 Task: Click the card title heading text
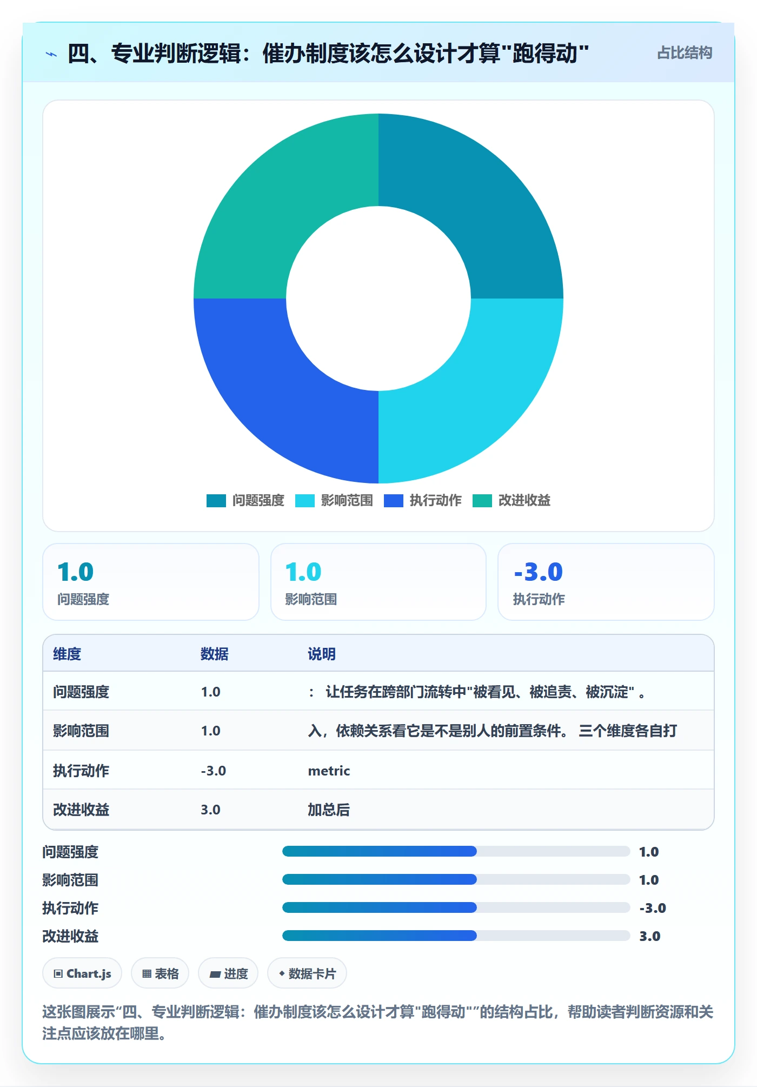coord(328,54)
